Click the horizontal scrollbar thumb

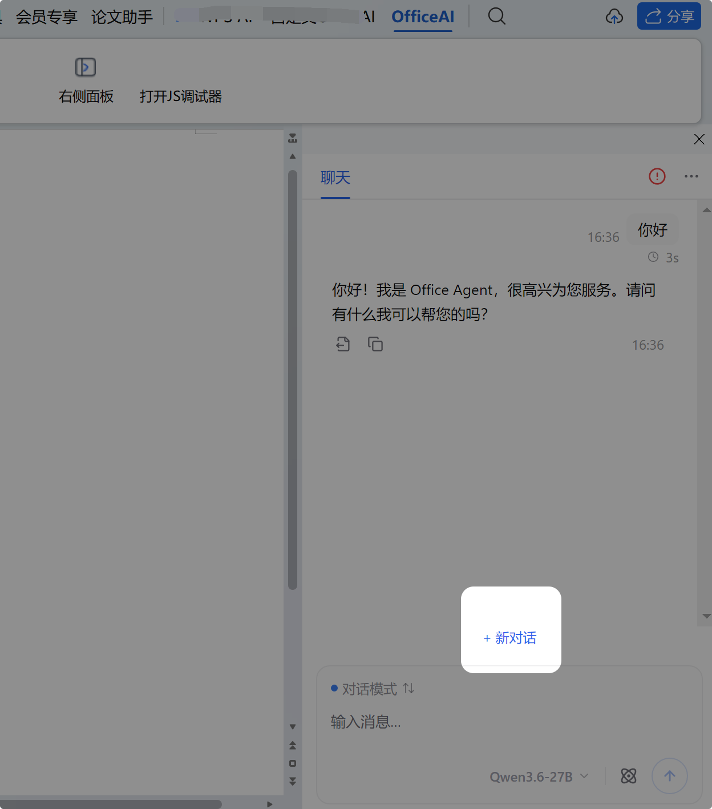tap(111, 804)
